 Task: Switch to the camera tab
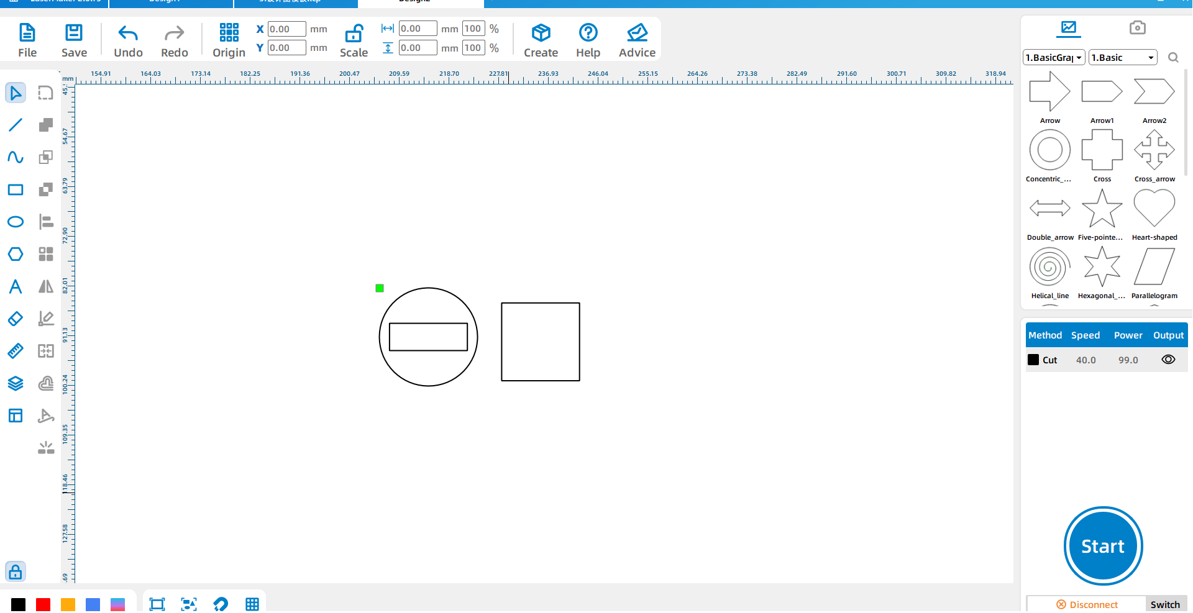[x=1137, y=27]
